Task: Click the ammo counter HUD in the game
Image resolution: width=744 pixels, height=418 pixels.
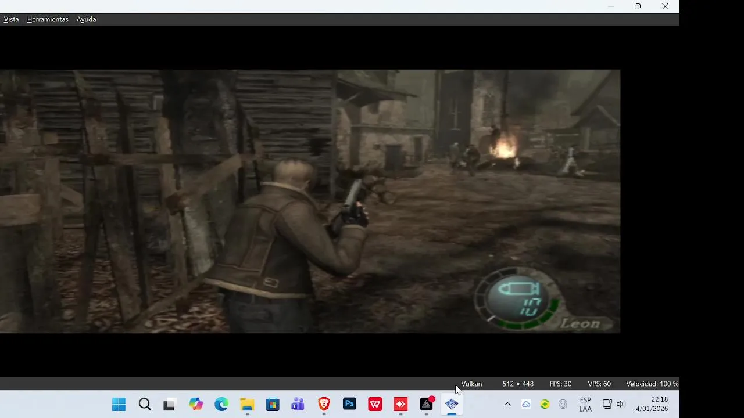Action: (x=517, y=298)
